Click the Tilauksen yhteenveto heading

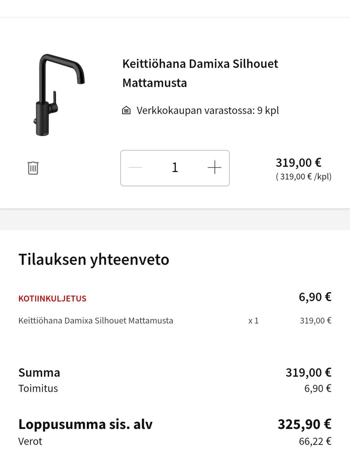pos(94,260)
